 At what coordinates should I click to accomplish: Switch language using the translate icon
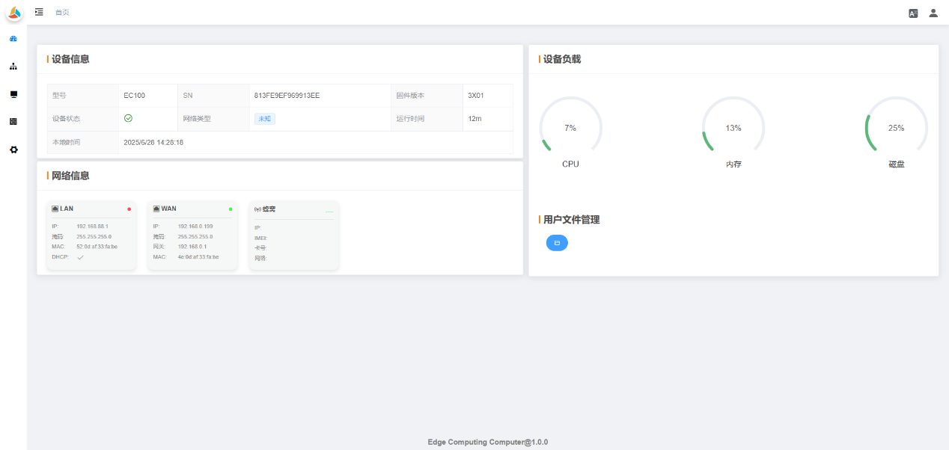click(913, 13)
